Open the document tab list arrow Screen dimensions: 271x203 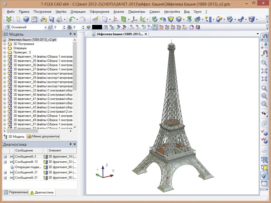click(x=258, y=34)
